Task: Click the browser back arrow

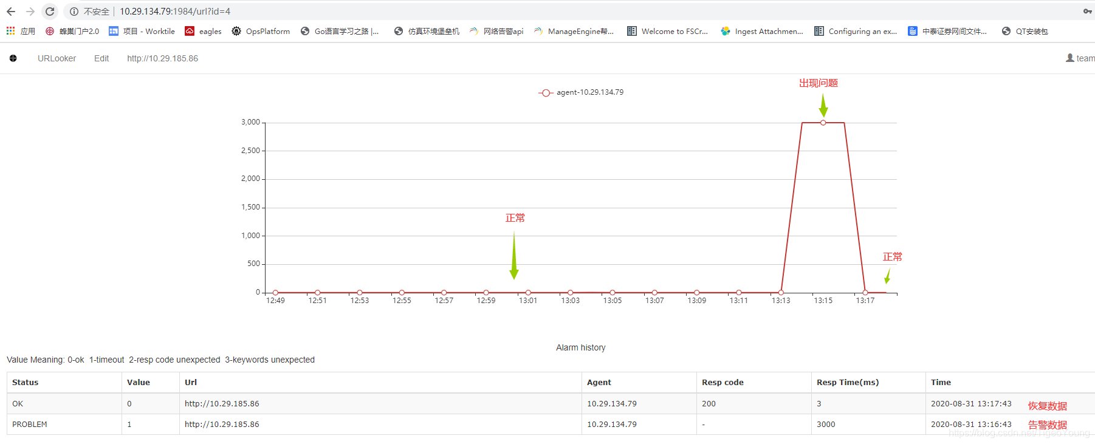Action: pos(11,12)
